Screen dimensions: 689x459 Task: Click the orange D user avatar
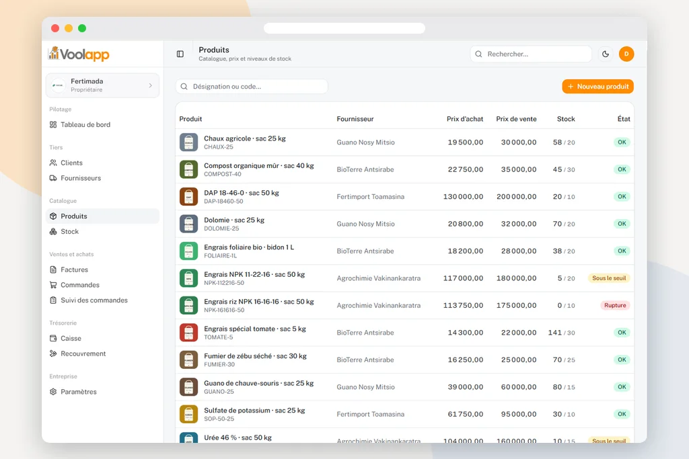(x=626, y=54)
